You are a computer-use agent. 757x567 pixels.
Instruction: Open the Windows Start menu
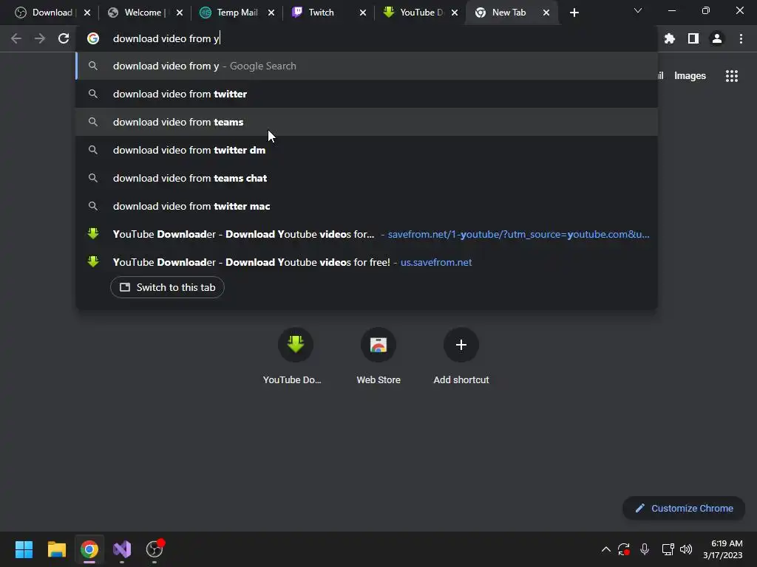(24, 549)
